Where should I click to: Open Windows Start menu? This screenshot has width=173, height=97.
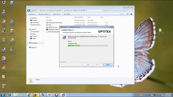pyautogui.click(x=2, y=95)
